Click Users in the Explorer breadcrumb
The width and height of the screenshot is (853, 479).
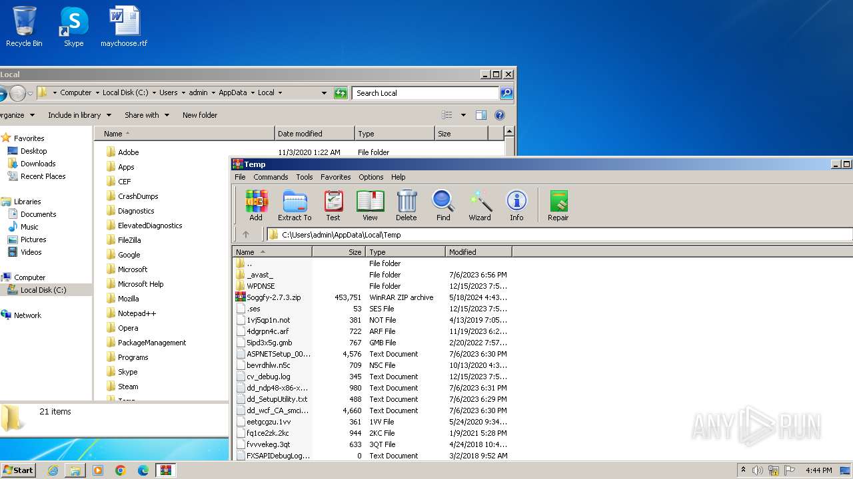click(x=169, y=93)
